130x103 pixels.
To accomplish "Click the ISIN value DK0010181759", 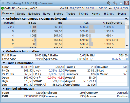I will click(34, 96).
